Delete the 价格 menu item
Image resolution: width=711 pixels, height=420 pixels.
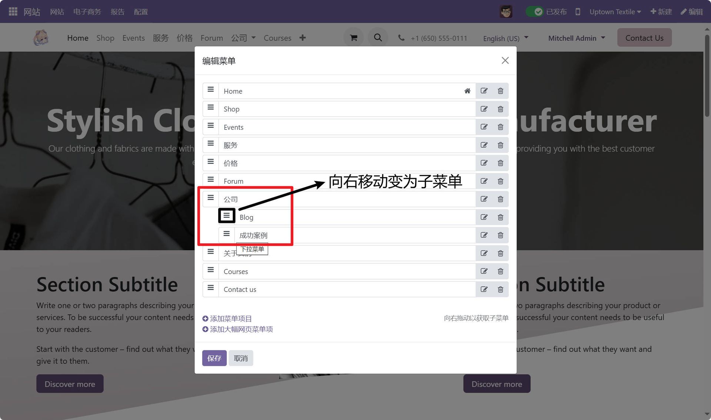click(x=500, y=163)
